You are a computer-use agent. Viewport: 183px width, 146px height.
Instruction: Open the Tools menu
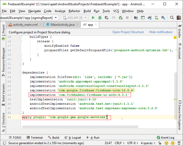(106, 11)
